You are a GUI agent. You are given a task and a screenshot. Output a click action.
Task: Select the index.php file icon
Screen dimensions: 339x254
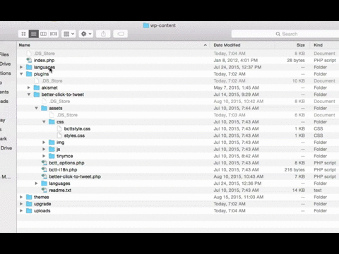29,60
